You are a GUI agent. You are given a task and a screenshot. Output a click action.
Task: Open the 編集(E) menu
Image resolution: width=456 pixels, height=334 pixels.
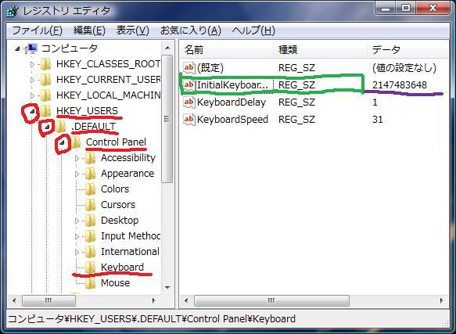pyautogui.click(x=89, y=31)
